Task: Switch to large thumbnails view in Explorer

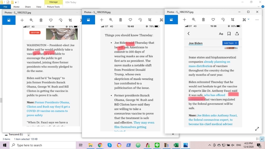Action: pyautogui.click(x=262, y=139)
